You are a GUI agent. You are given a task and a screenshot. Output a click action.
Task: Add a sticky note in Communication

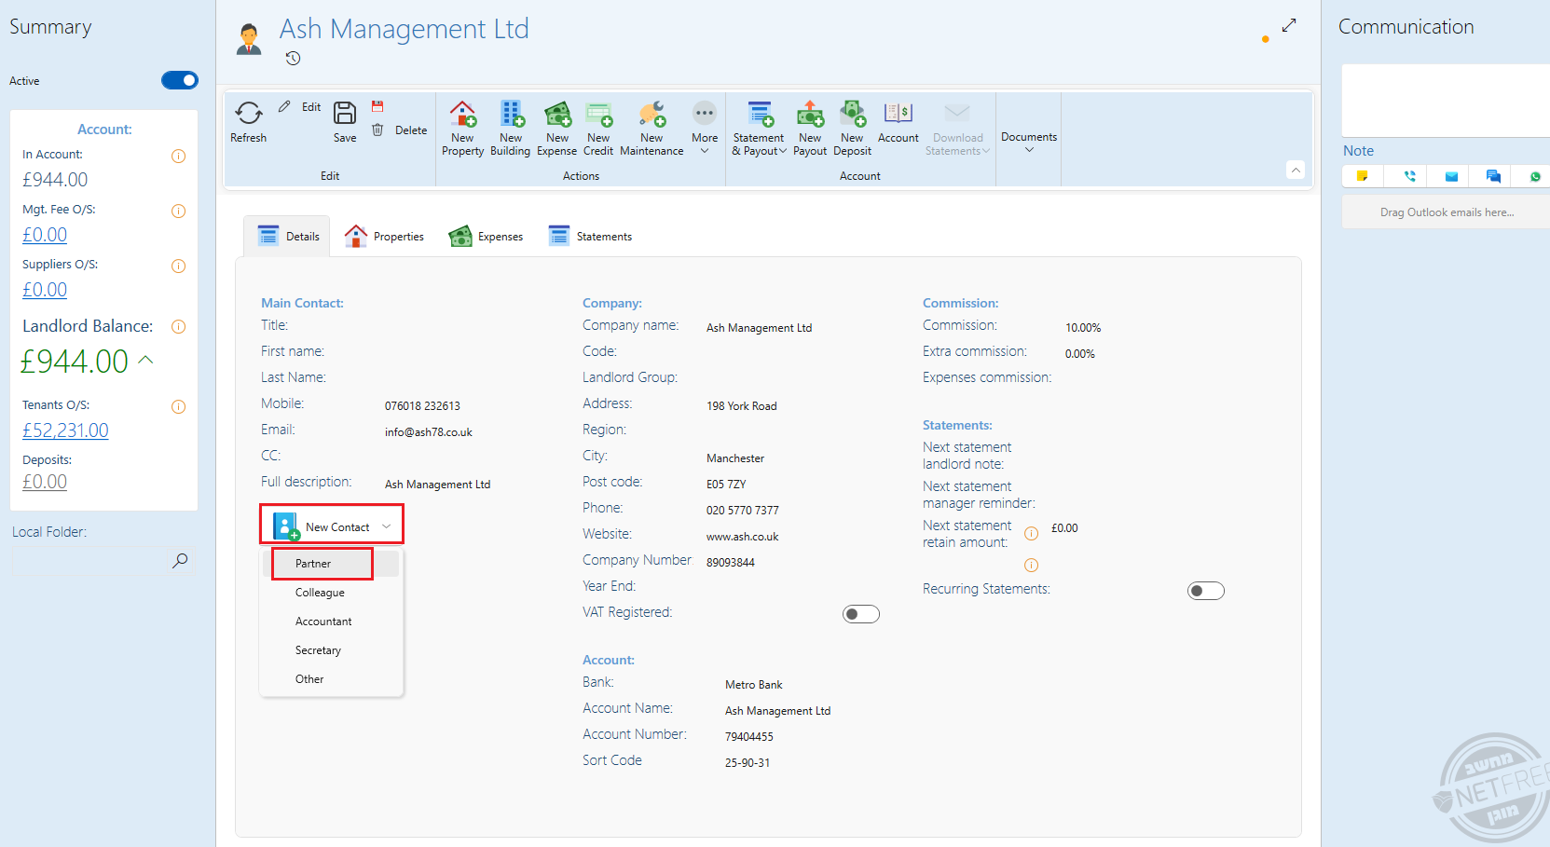[x=1363, y=175]
